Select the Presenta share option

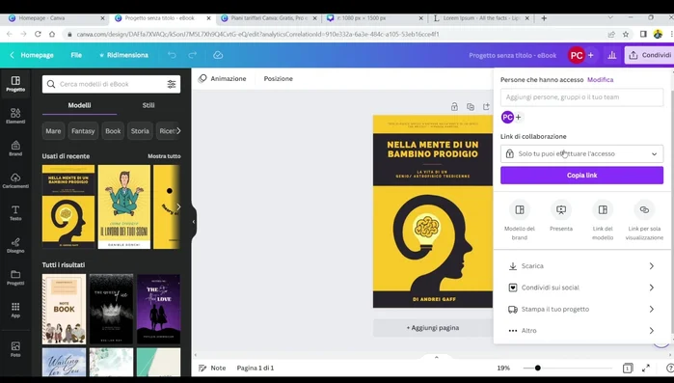(x=561, y=216)
